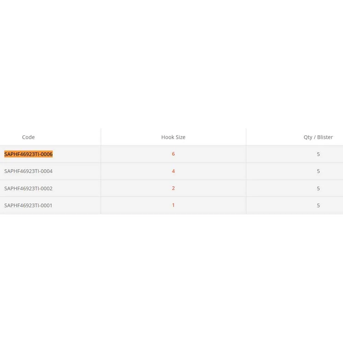
Task: Choose hook size 2 value
Action: tap(173, 188)
